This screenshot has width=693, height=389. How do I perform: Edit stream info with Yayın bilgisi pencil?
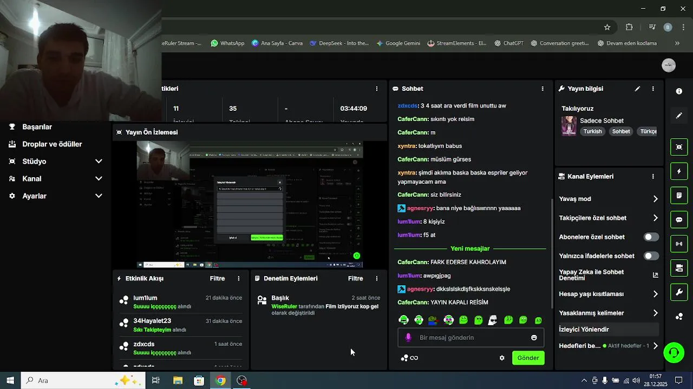(637, 89)
